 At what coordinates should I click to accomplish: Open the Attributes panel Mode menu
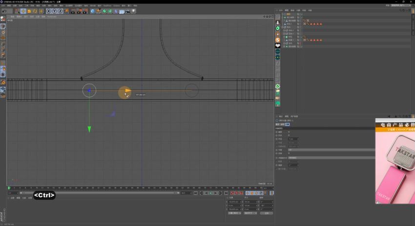coord(281,116)
